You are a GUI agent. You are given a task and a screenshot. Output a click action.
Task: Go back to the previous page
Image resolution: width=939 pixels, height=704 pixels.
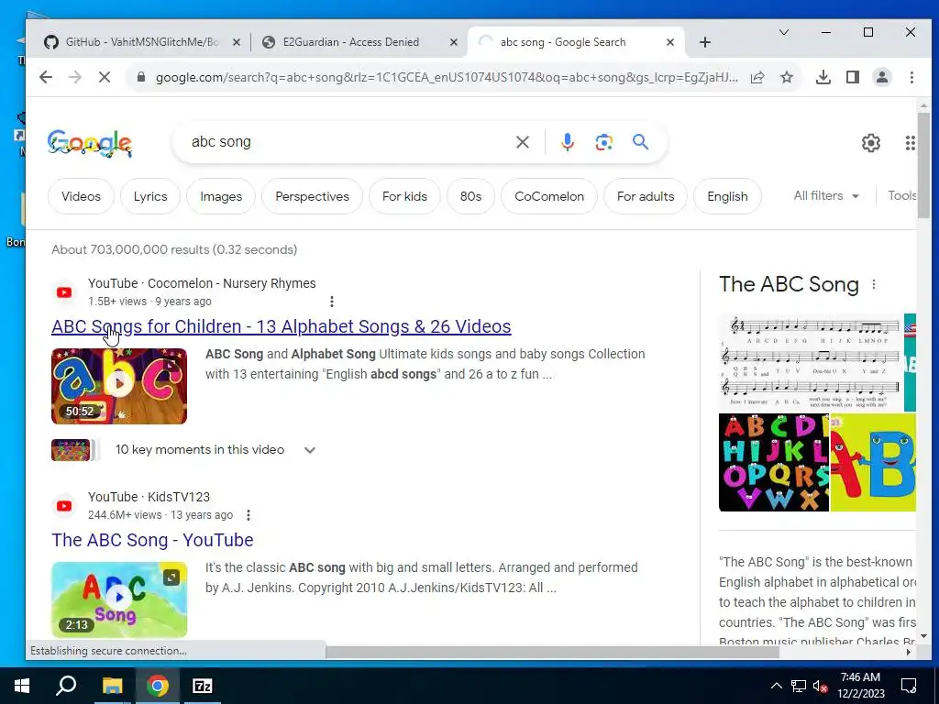46,77
